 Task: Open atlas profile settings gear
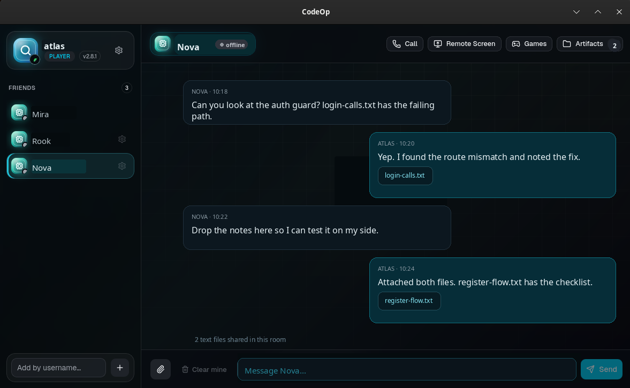119,50
